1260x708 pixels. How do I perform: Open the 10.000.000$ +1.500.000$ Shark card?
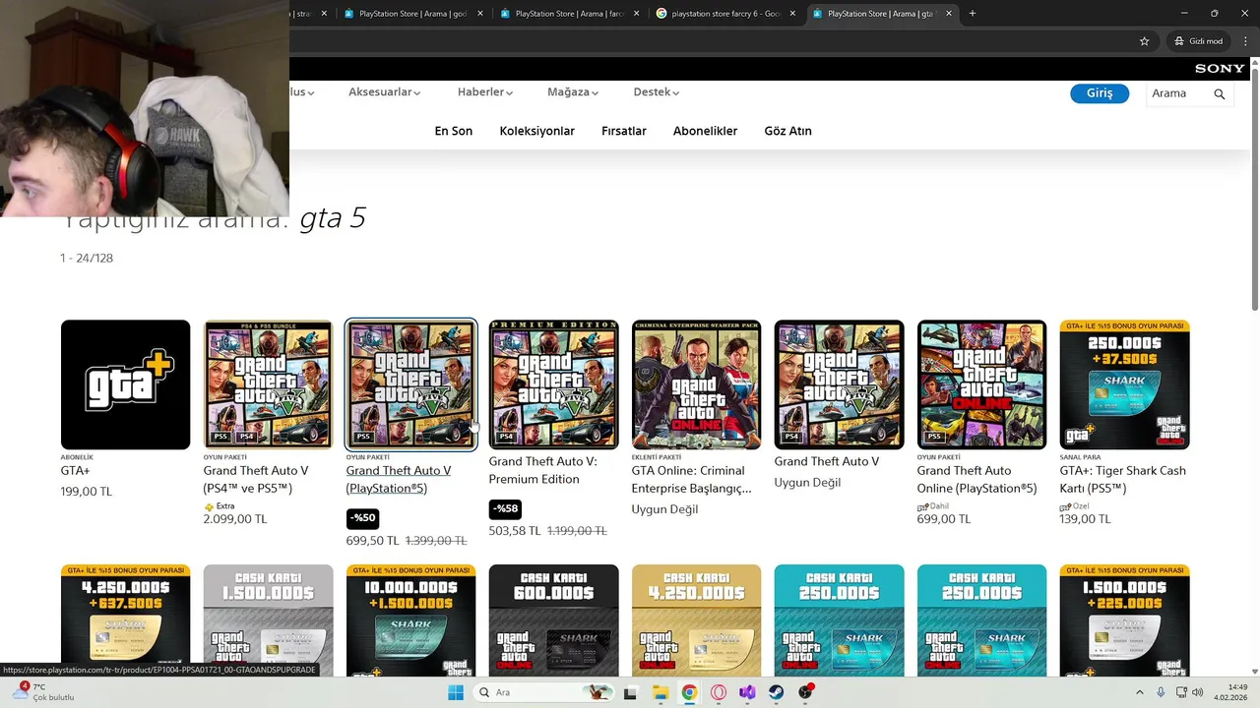click(x=411, y=619)
